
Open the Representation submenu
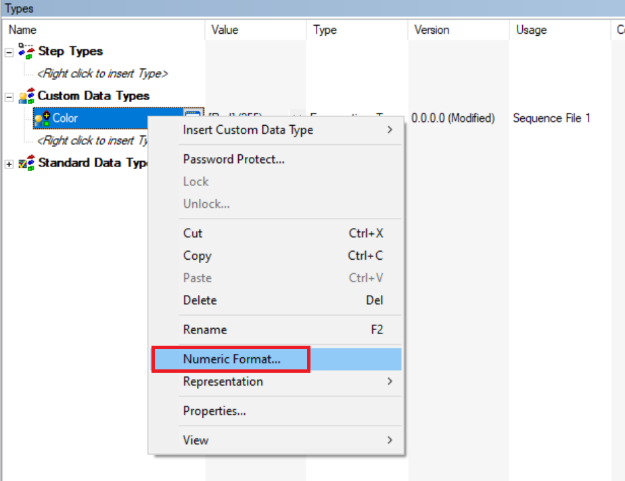(x=223, y=382)
